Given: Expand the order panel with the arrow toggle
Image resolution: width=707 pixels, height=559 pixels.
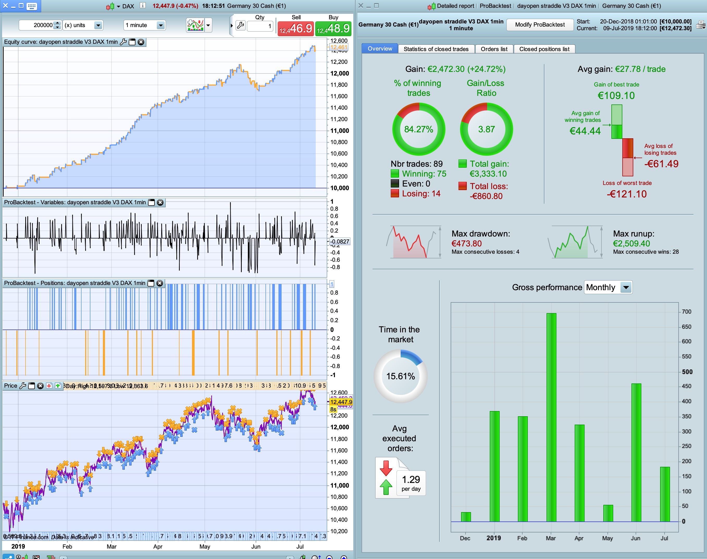Looking at the screenshot, I should click(231, 26).
